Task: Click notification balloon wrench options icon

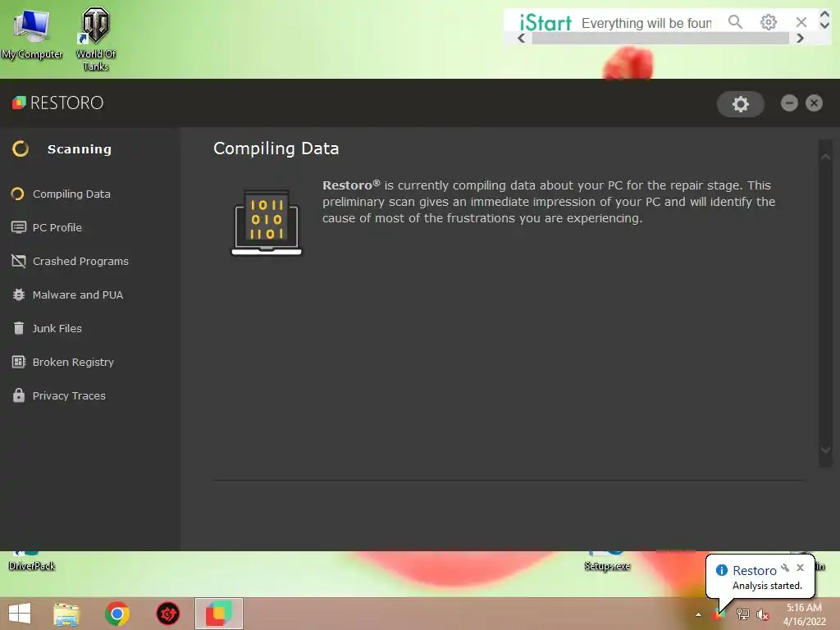Action: point(785,568)
